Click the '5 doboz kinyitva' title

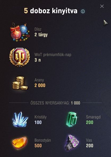point(51,11)
